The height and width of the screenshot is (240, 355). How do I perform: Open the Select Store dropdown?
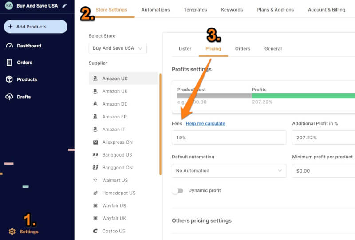[x=118, y=48]
